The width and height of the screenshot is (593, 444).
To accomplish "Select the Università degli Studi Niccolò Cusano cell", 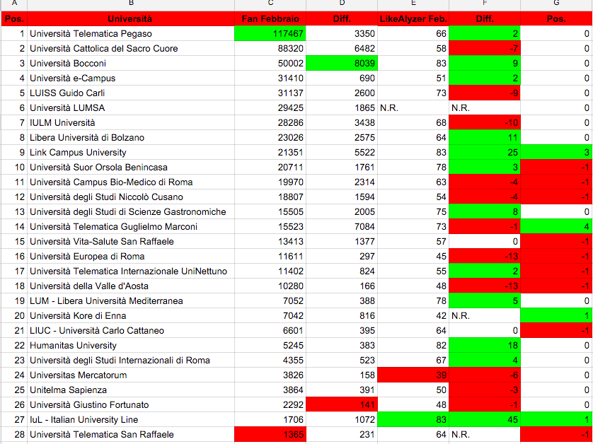I will coord(131,197).
